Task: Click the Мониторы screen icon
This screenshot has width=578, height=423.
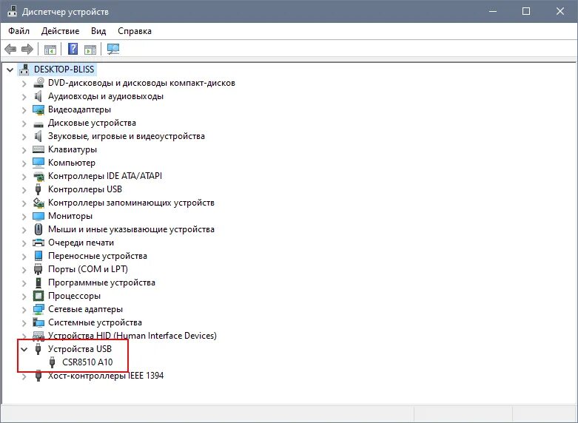Action: coord(38,216)
